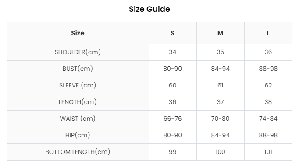Click the SHOULDER(cm) row label
The image size is (299, 164).
click(x=78, y=52)
